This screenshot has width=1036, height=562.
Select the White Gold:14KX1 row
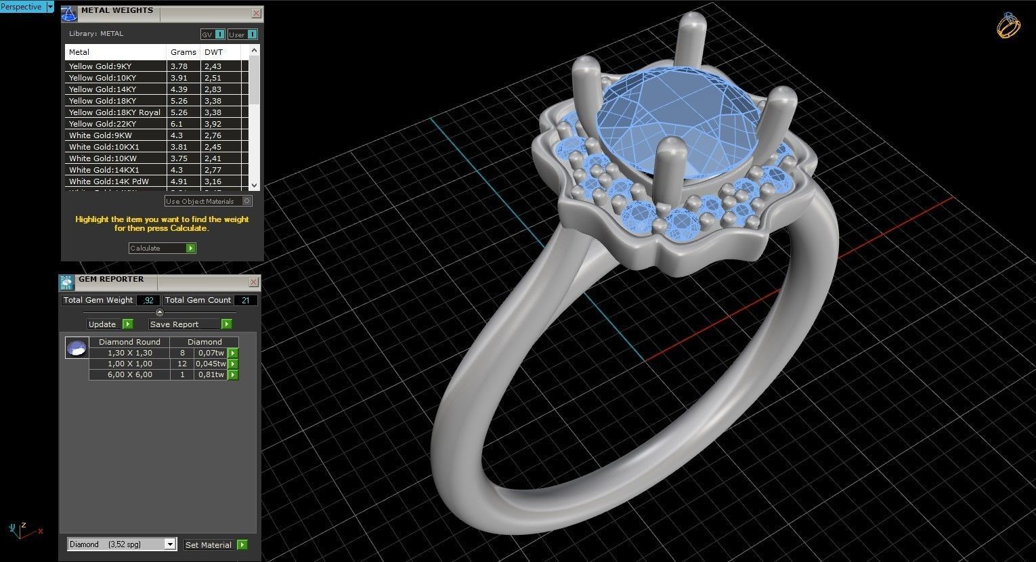(157, 170)
